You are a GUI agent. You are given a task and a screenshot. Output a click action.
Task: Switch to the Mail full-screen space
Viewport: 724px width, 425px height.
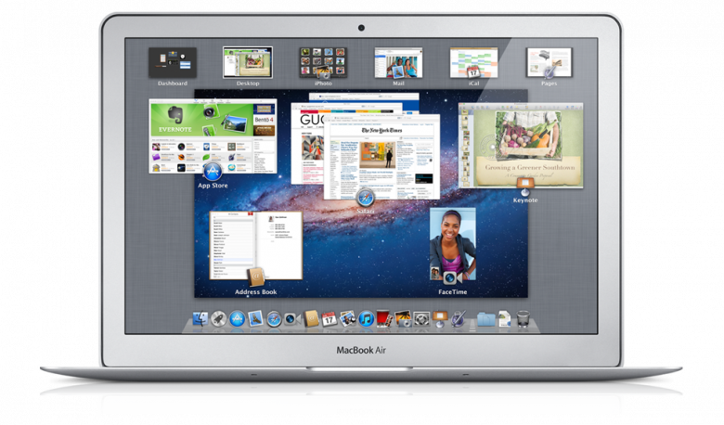pyautogui.click(x=398, y=62)
